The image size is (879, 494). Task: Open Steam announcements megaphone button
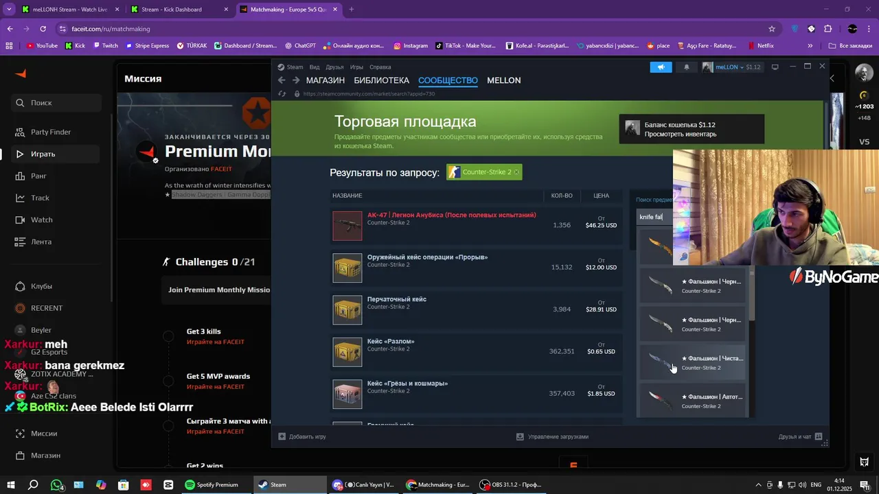[661, 67]
